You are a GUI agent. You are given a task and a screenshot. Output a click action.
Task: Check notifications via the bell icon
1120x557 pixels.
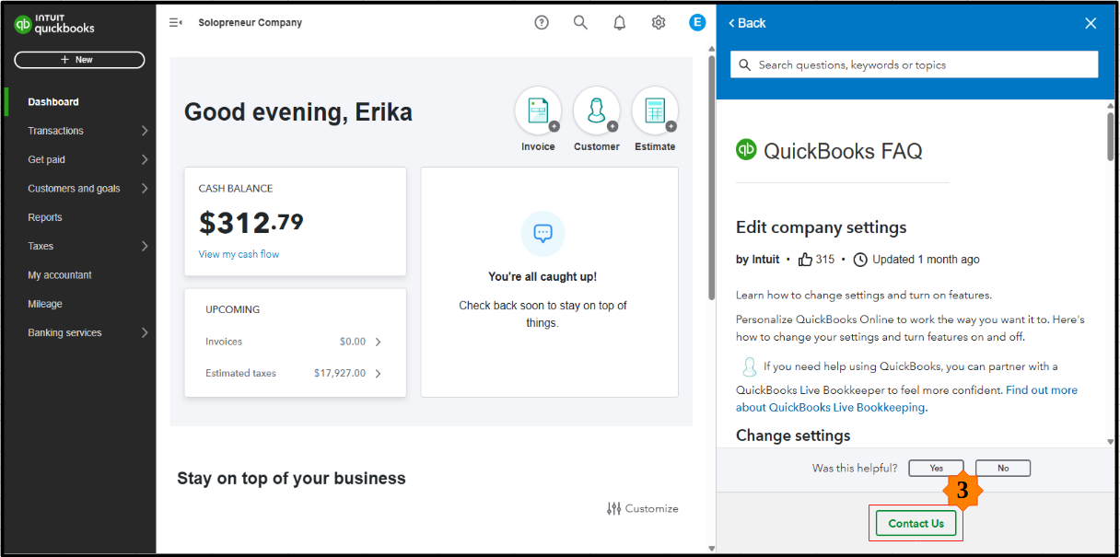point(619,22)
